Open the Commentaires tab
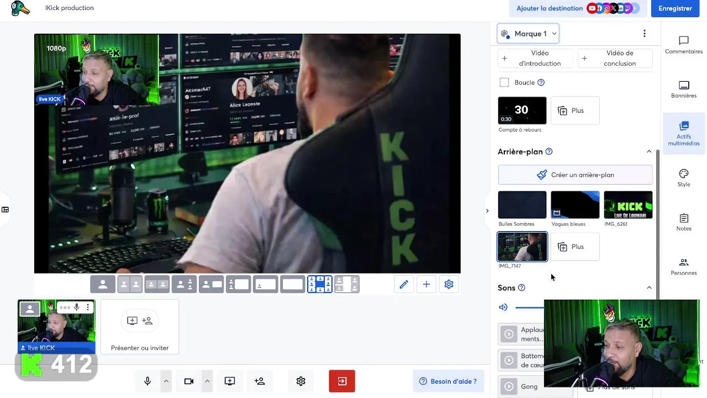Viewport: 707px width, 398px height. point(684,45)
